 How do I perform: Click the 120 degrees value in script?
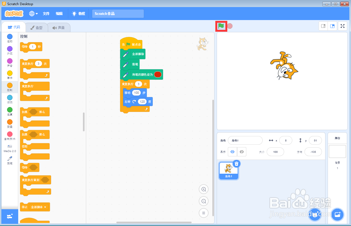(142, 102)
